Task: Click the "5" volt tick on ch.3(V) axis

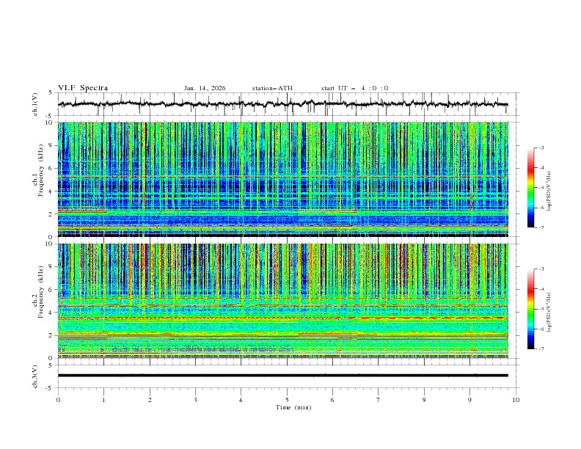Action: [51, 365]
